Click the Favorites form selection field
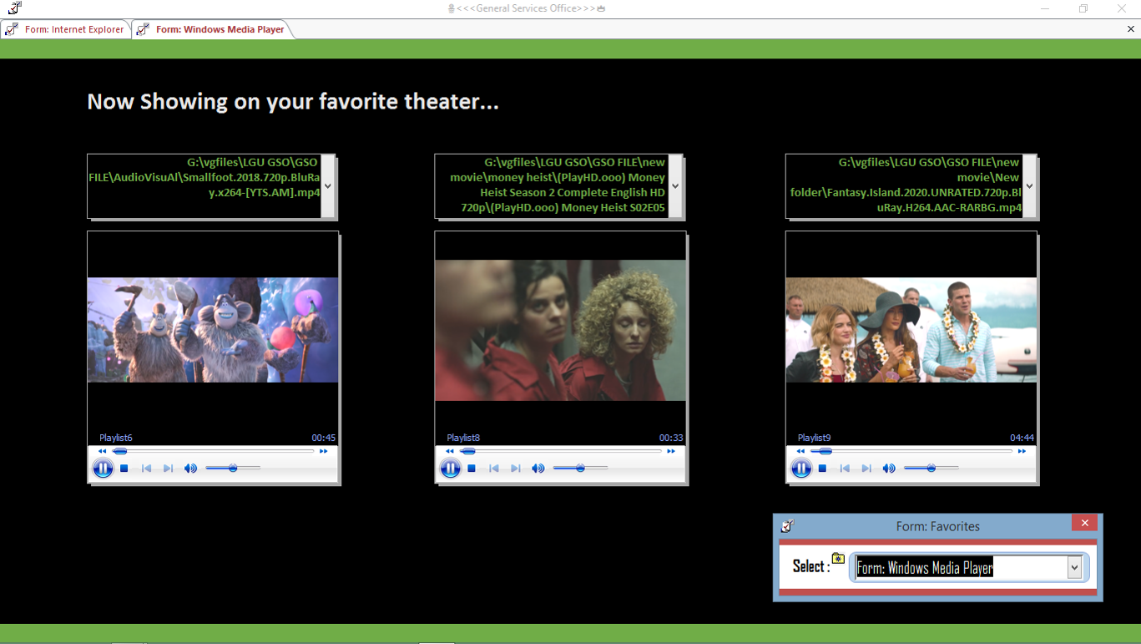Image resolution: width=1141 pixels, height=644 pixels. (x=961, y=568)
